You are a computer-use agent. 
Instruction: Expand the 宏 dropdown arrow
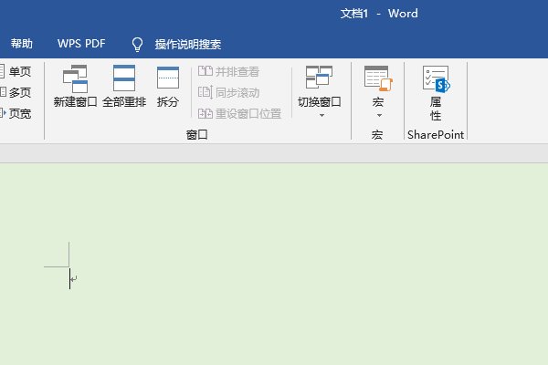pyautogui.click(x=379, y=115)
